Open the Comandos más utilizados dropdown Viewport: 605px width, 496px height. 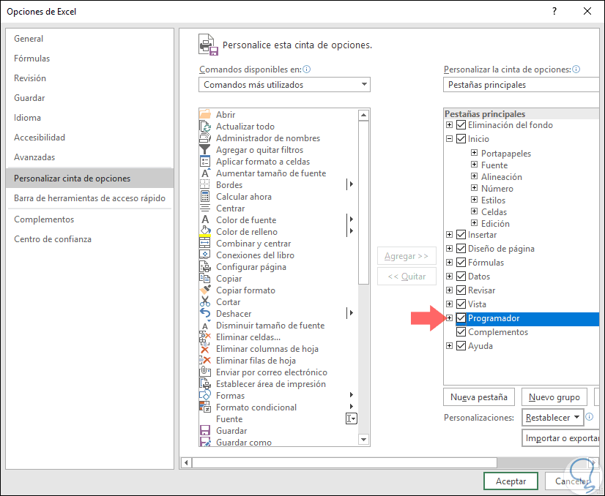(284, 85)
